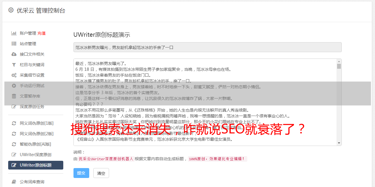Click the textarea scrollbar up arrow
Viewport: 375px width, 187px height.
pyautogui.click(x=339, y=61)
